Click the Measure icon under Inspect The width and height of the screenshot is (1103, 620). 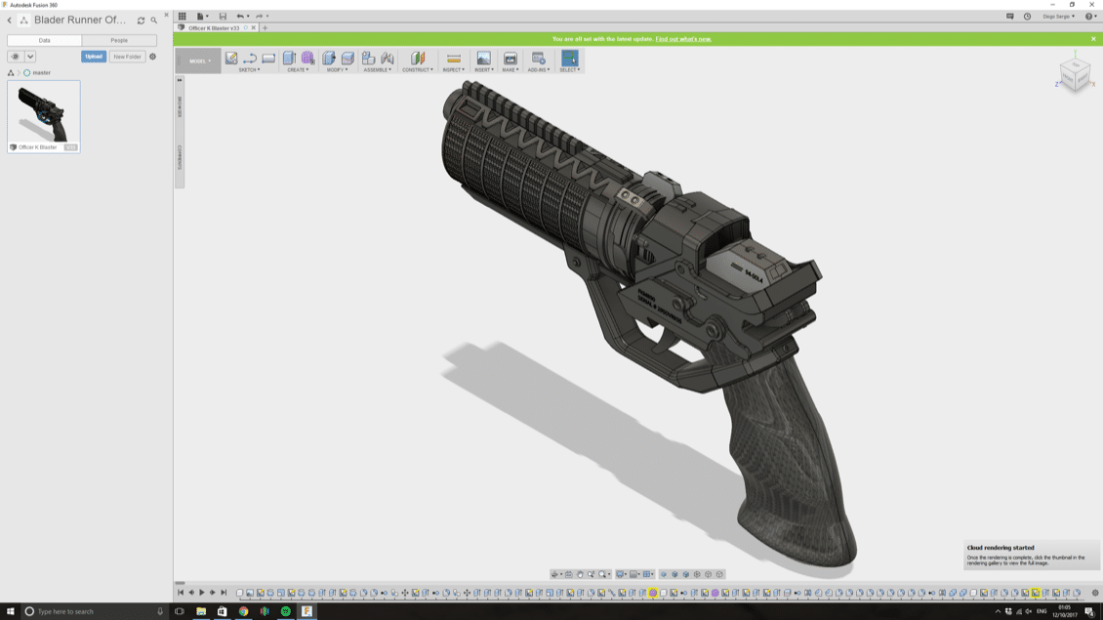(454, 59)
